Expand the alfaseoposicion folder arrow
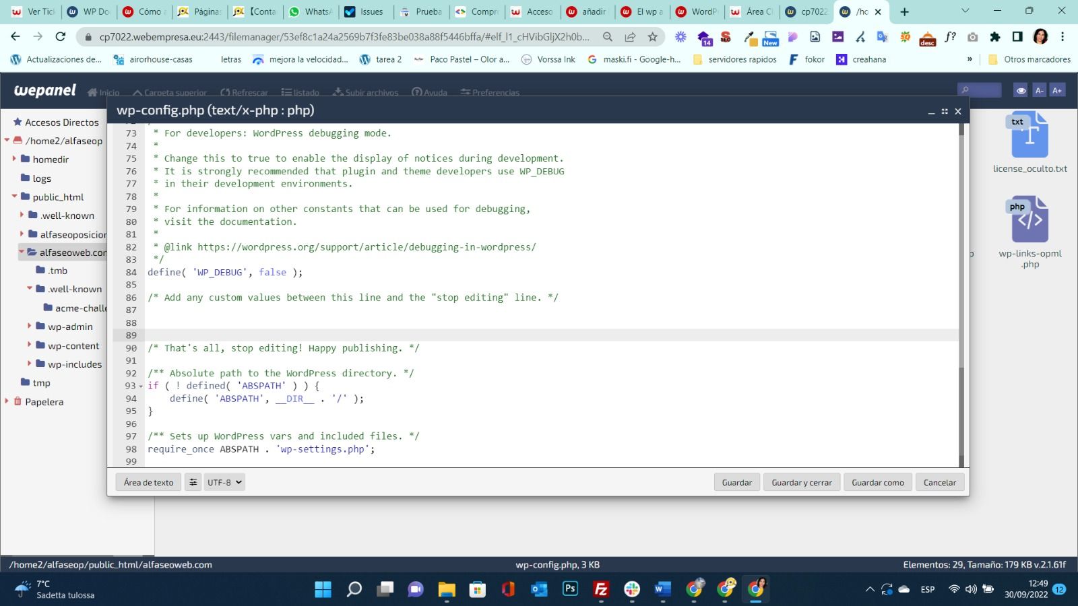Image resolution: width=1078 pixels, height=606 pixels. 22,234
